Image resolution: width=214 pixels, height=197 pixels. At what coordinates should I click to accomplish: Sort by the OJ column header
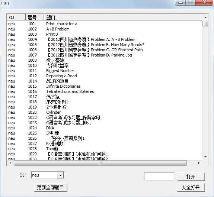pyautogui.click(x=16, y=17)
